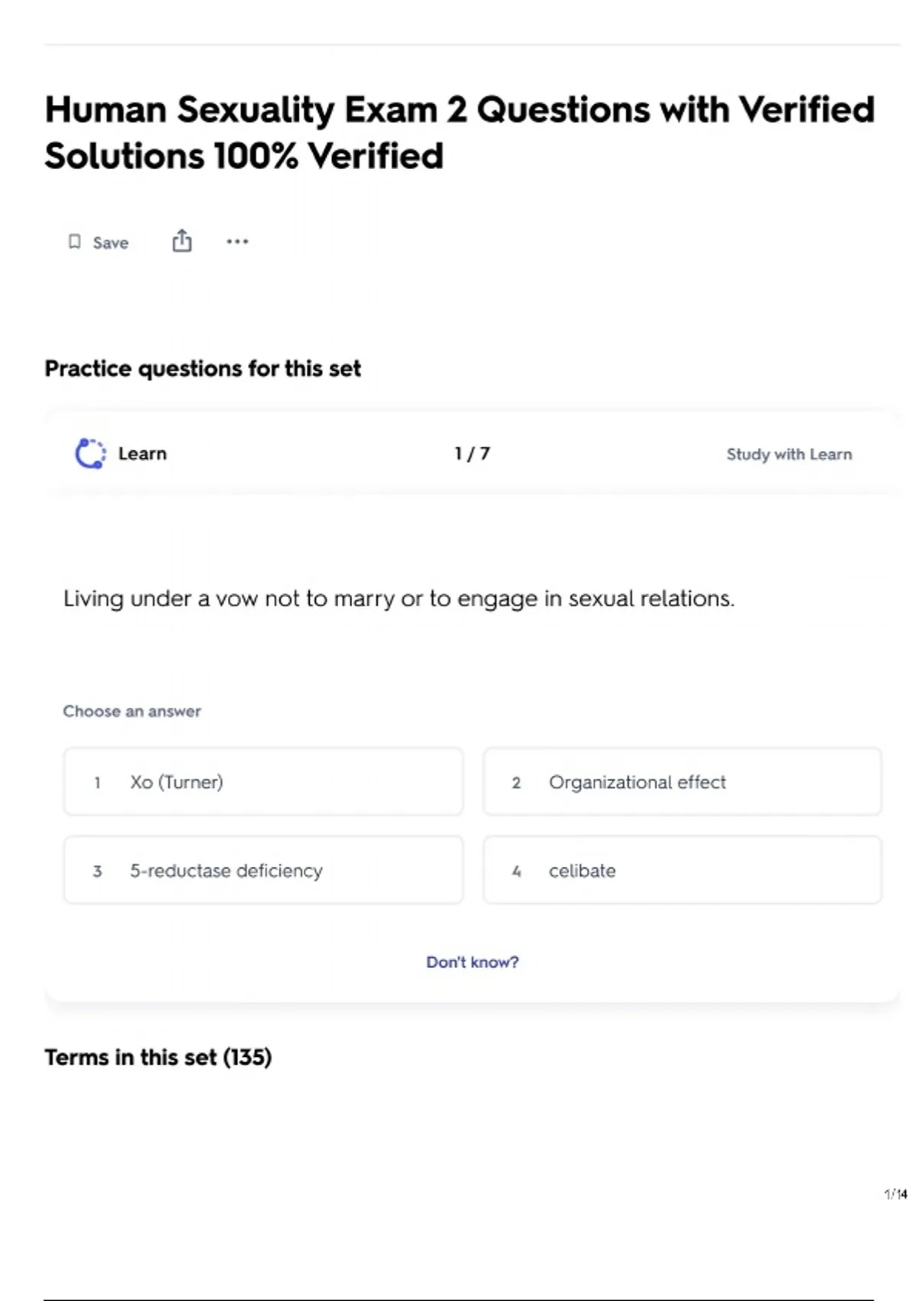Screen dimensions: 918x1301
Task: Choose the Organizational effect answer
Action: point(682,782)
